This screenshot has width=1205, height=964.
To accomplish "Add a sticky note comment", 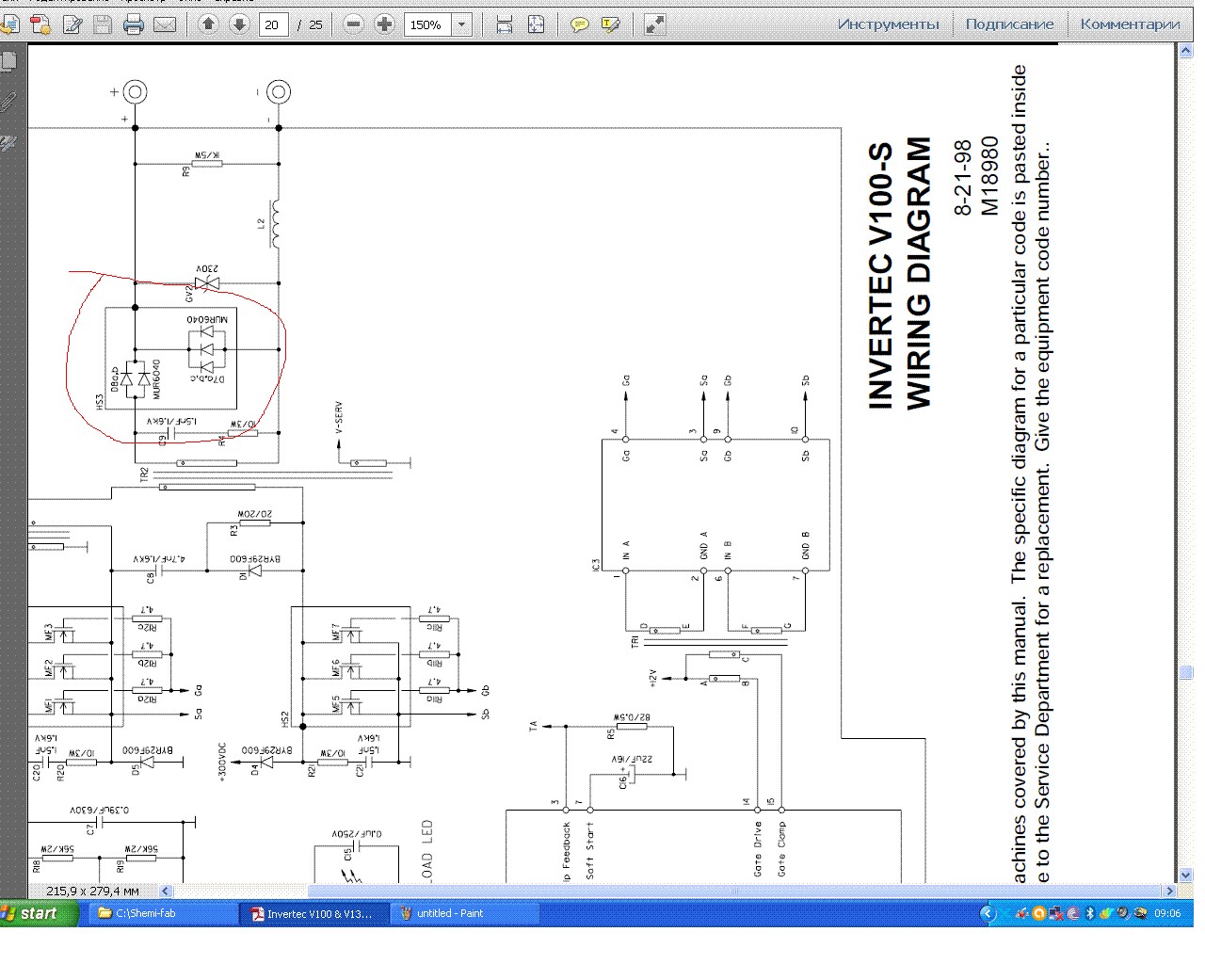I will (580, 24).
